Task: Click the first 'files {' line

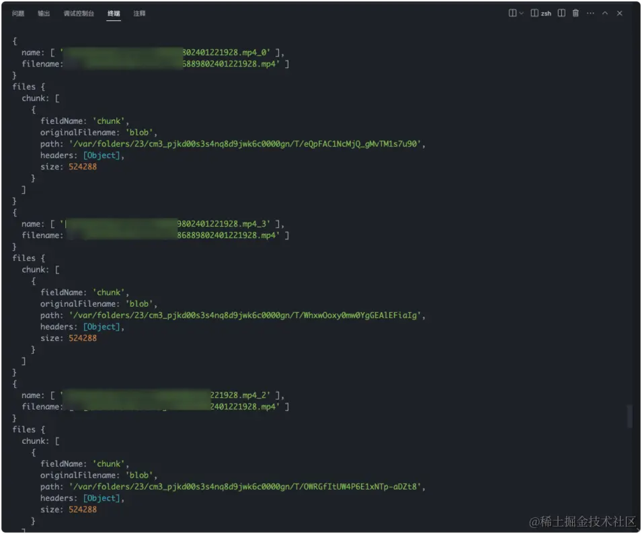Action: (29, 87)
